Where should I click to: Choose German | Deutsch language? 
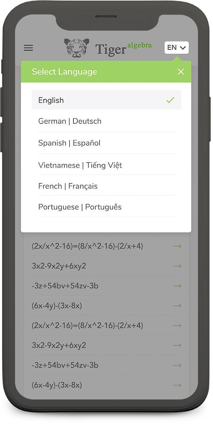70,121
